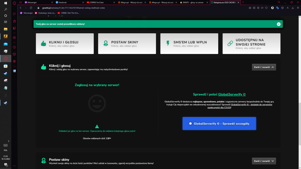Viewport: 301px width, 169px height.
Task: Click the POL language indicator
Action: point(5,150)
